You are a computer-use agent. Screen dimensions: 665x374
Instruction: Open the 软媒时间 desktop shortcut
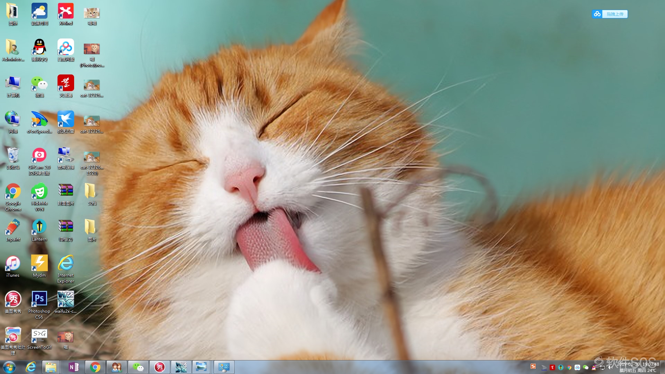(39, 15)
